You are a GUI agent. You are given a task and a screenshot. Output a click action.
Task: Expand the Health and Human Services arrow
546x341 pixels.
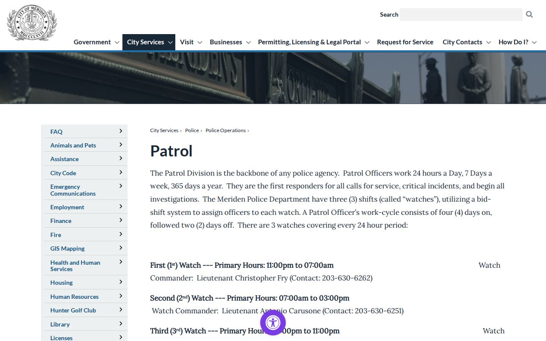[121, 262]
